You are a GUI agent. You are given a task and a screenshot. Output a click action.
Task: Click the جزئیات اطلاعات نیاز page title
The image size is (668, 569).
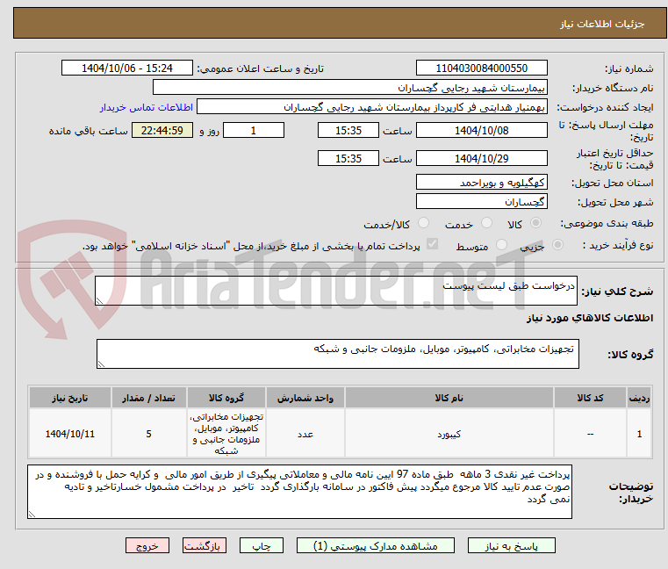(x=602, y=24)
